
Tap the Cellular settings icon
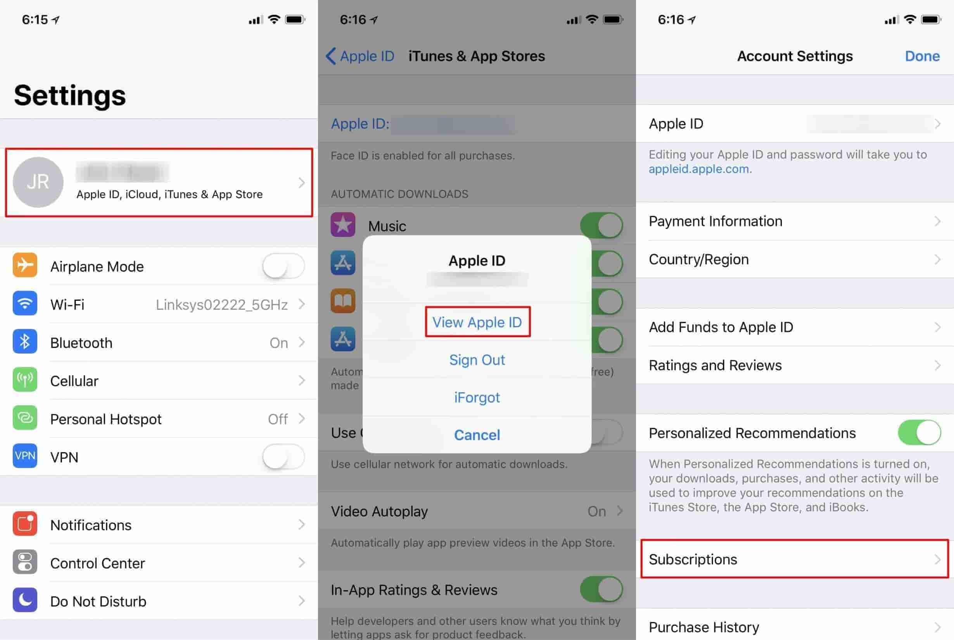point(25,379)
